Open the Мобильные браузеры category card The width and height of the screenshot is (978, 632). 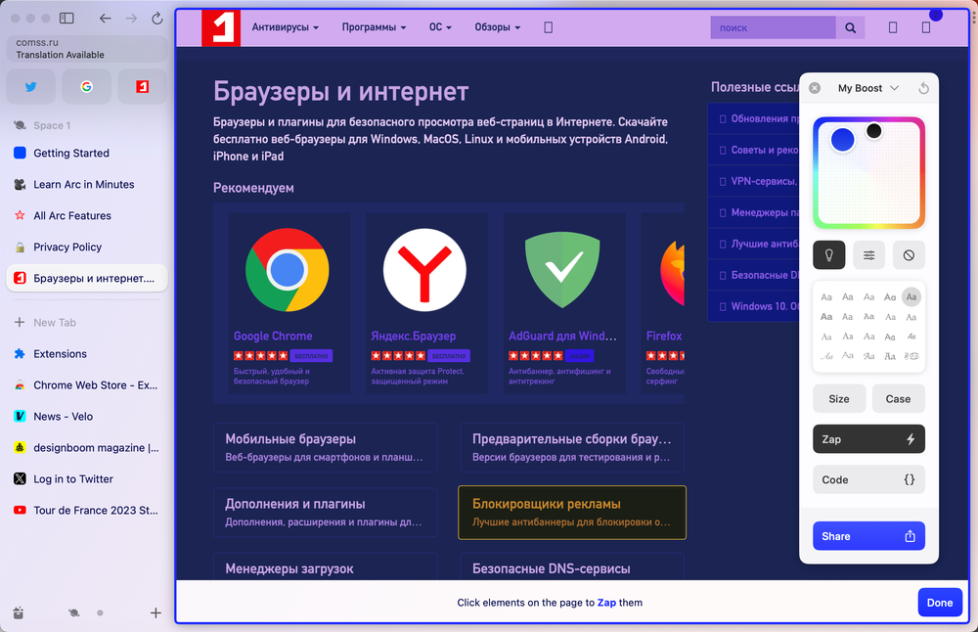click(x=325, y=447)
